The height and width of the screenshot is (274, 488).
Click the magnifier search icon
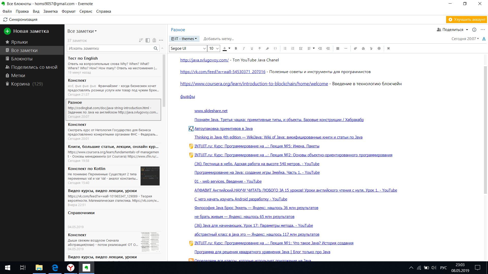click(156, 48)
